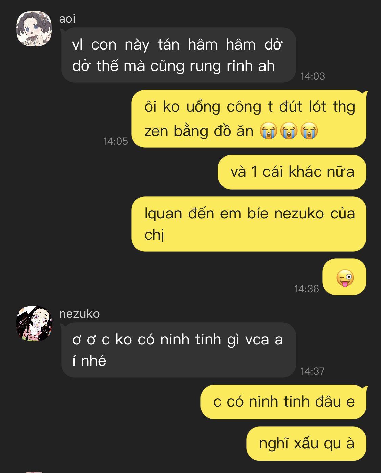Viewport: 381px width, 473px height.
Task: Tap the username aoi
Action: tap(67, 19)
